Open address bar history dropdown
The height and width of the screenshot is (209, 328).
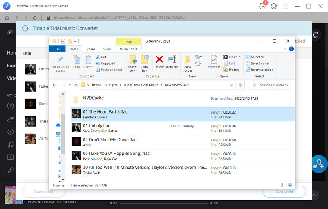(231, 85)
